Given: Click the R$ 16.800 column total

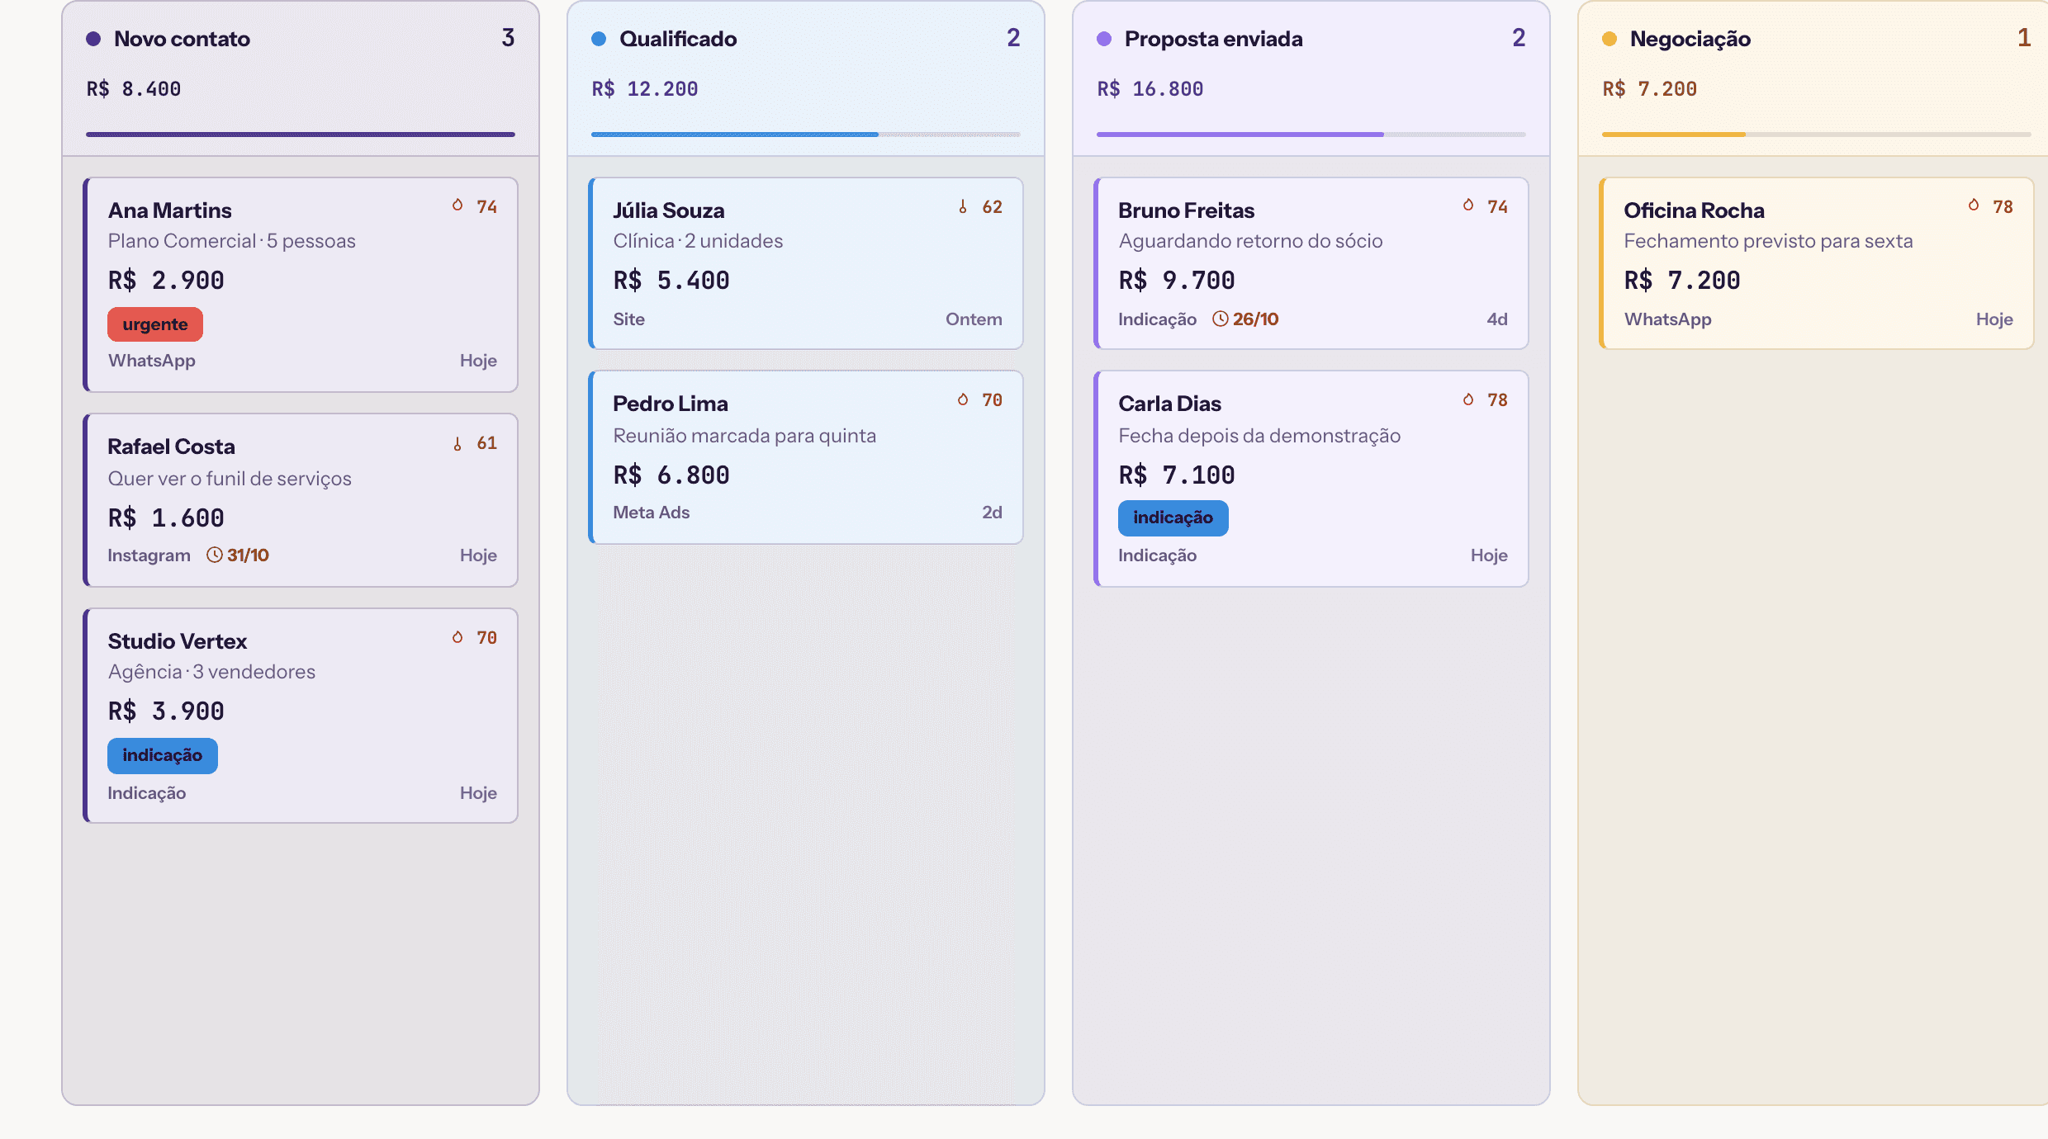Looking at the screenshot, I should click(1150, 89).
